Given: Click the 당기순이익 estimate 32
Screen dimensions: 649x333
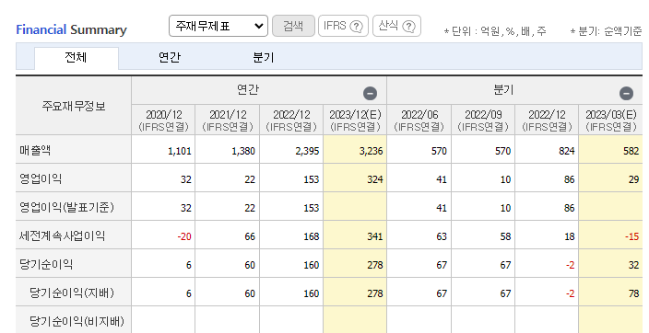Looking at the screenshot, I should 634,265.
